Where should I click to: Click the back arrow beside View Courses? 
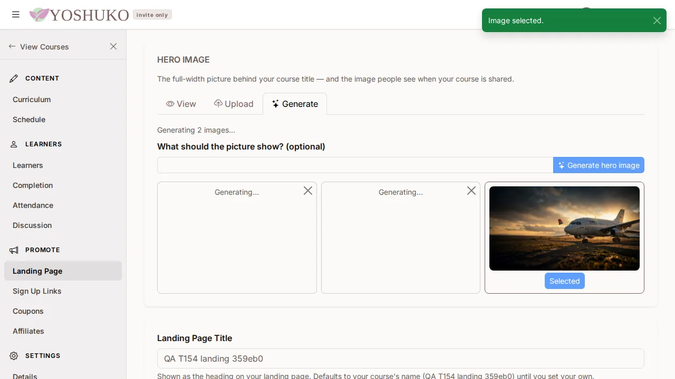tap(12, 46)
